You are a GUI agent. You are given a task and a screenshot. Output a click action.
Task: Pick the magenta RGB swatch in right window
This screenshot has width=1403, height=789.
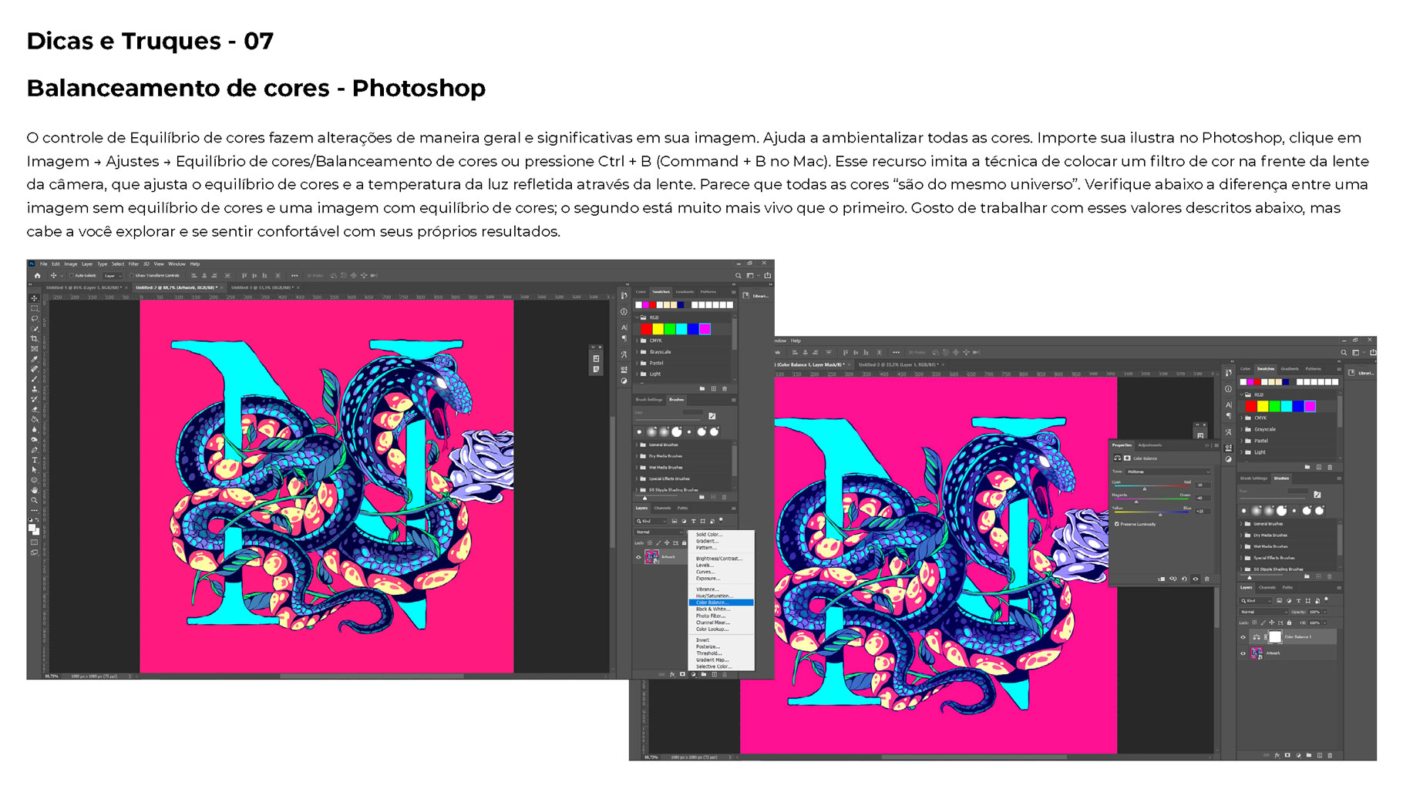pos(1310,406)
